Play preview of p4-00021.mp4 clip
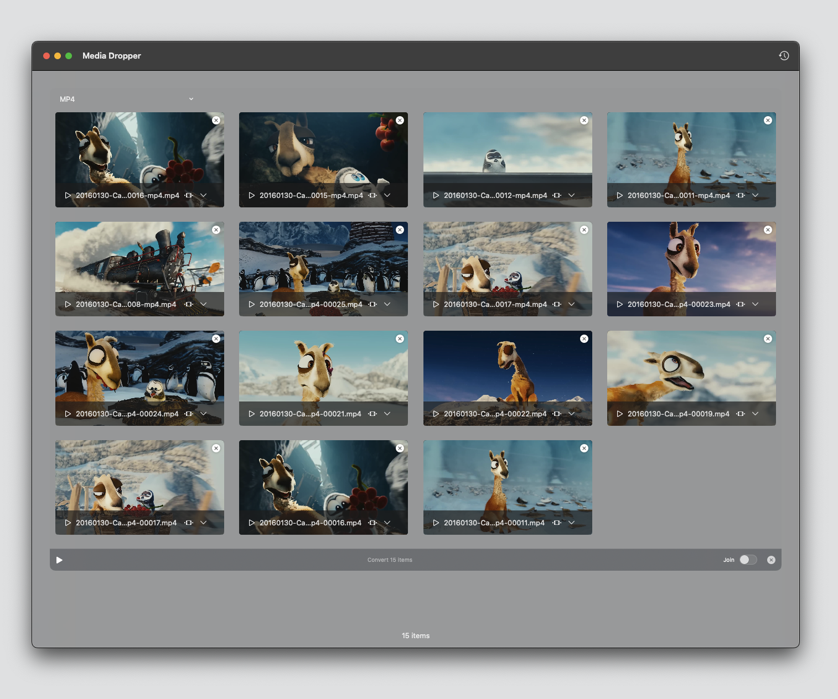The image size is (838, 699). click(252, 414)
